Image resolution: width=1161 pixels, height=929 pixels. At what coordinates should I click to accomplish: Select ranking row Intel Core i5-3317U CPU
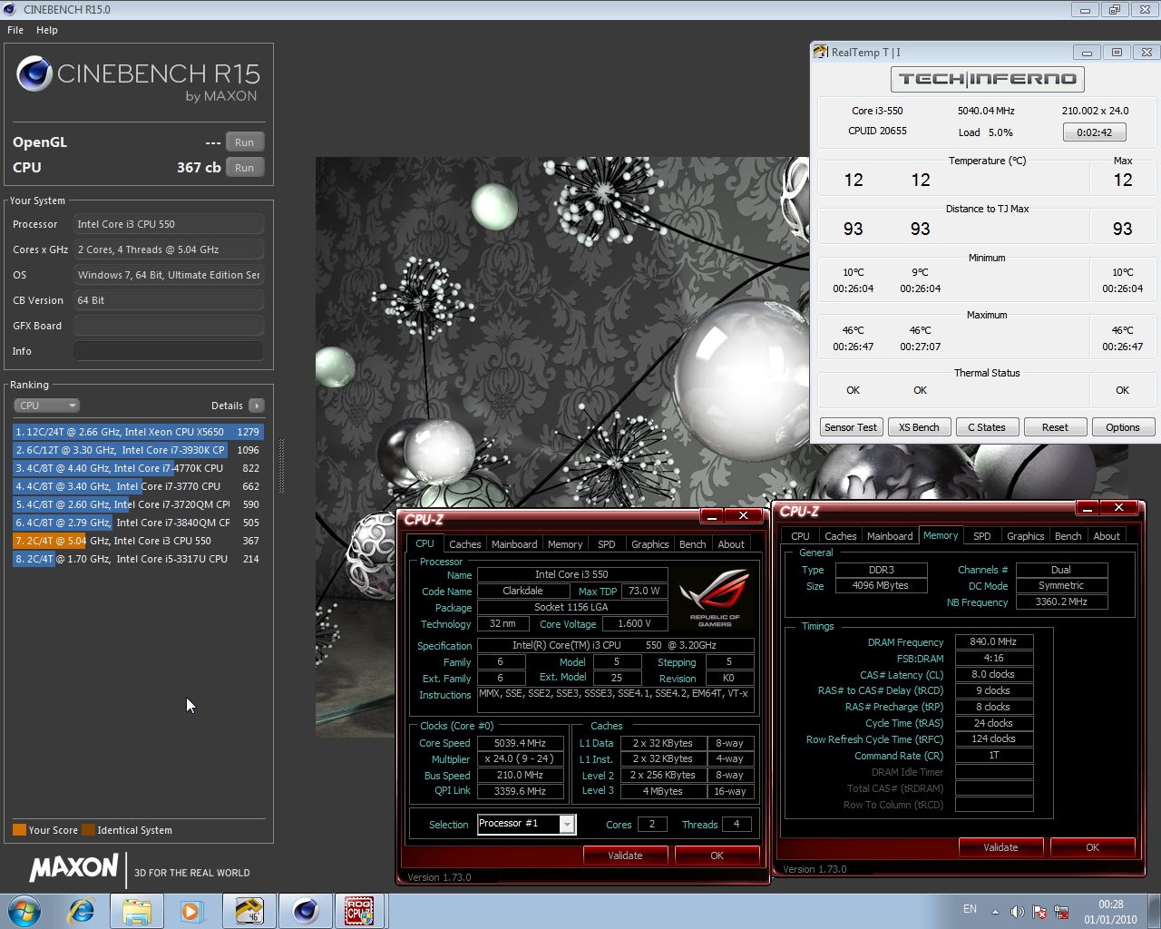138,559
